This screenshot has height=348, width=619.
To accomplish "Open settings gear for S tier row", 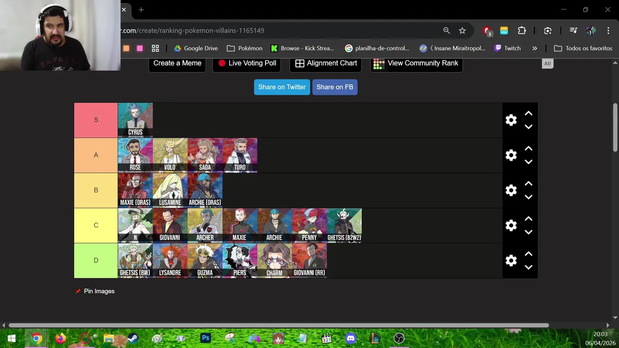I will pyautogui.click(x=511, y=120).
